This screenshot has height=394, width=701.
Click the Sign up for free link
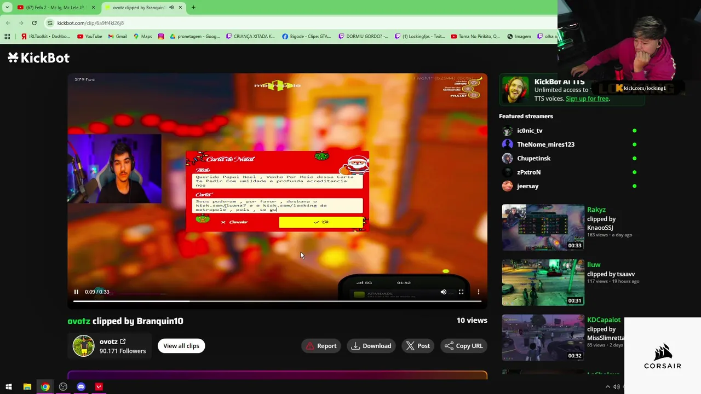(587, 99)
